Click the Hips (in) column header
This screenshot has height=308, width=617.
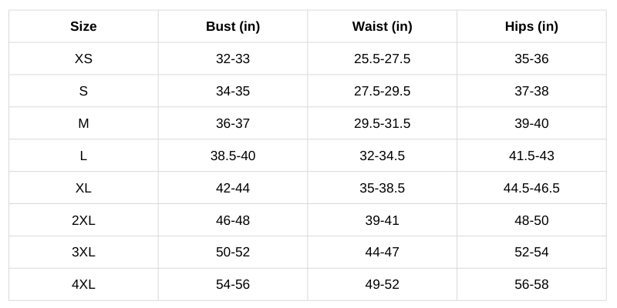point(531,27)
